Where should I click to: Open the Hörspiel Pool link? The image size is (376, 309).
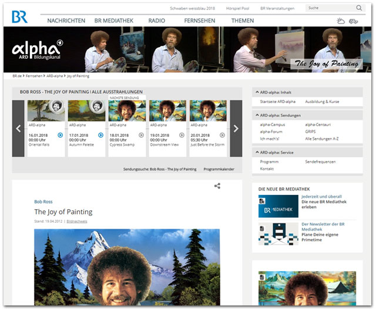click(237, 8)
